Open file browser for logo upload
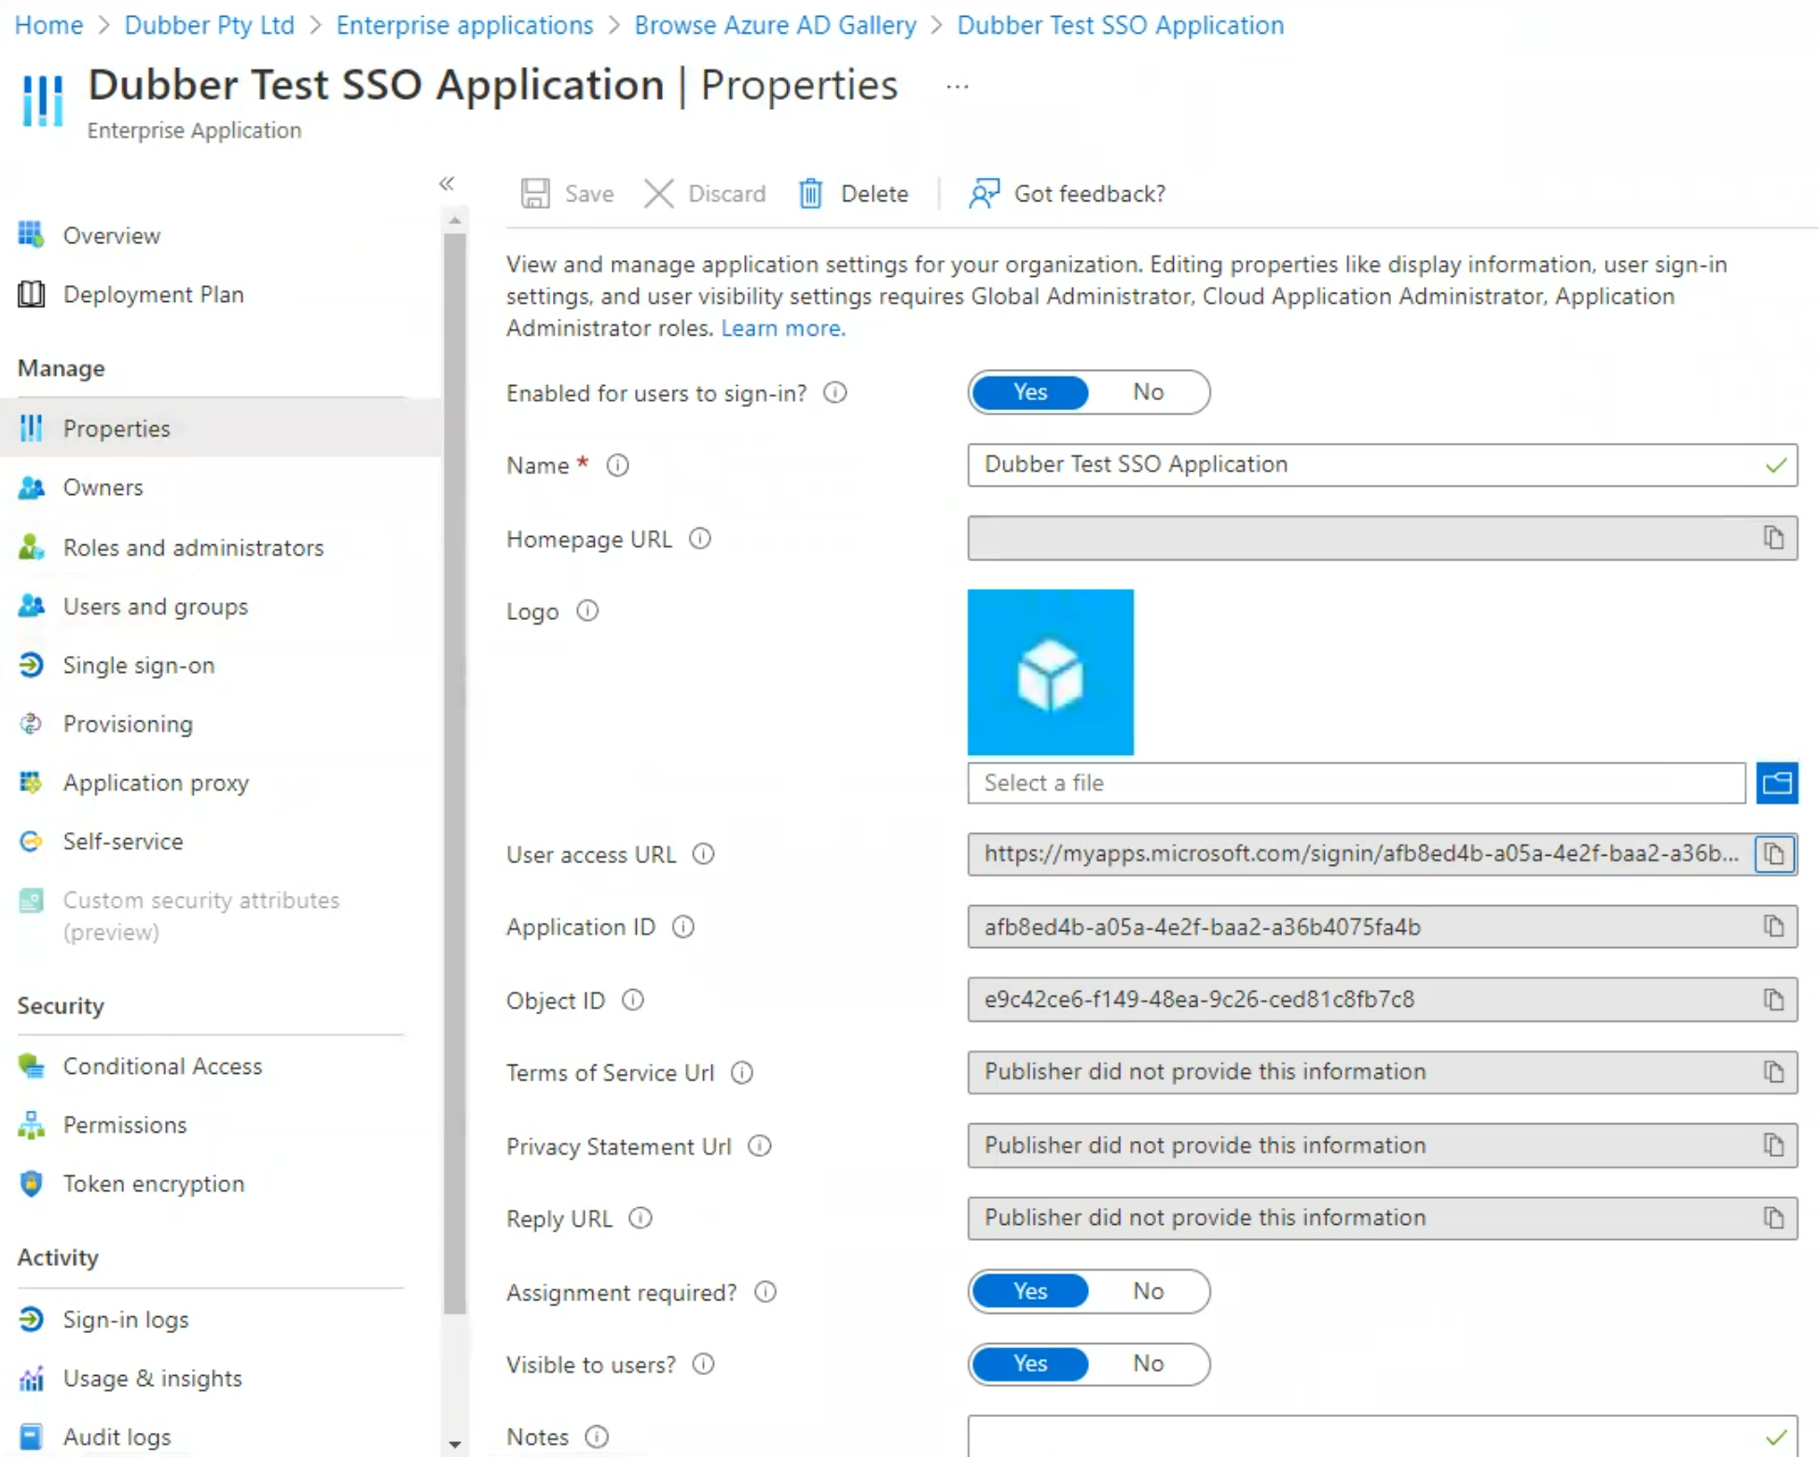 (1777, 782)
